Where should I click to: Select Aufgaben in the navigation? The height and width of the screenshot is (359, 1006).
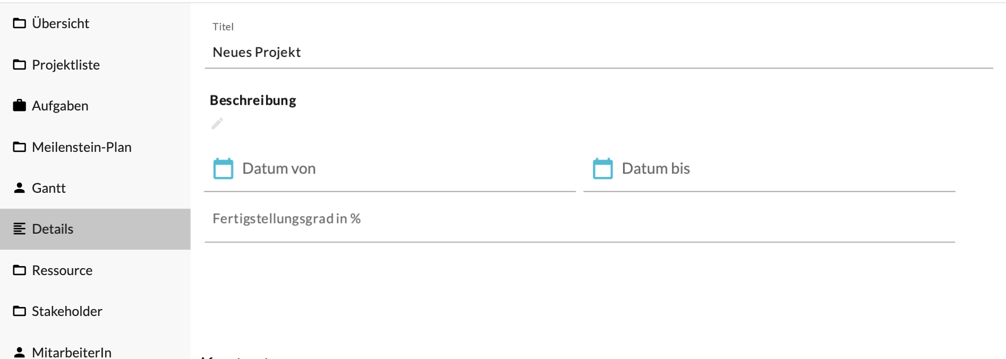pyautogui.click(x=60, y=106)
